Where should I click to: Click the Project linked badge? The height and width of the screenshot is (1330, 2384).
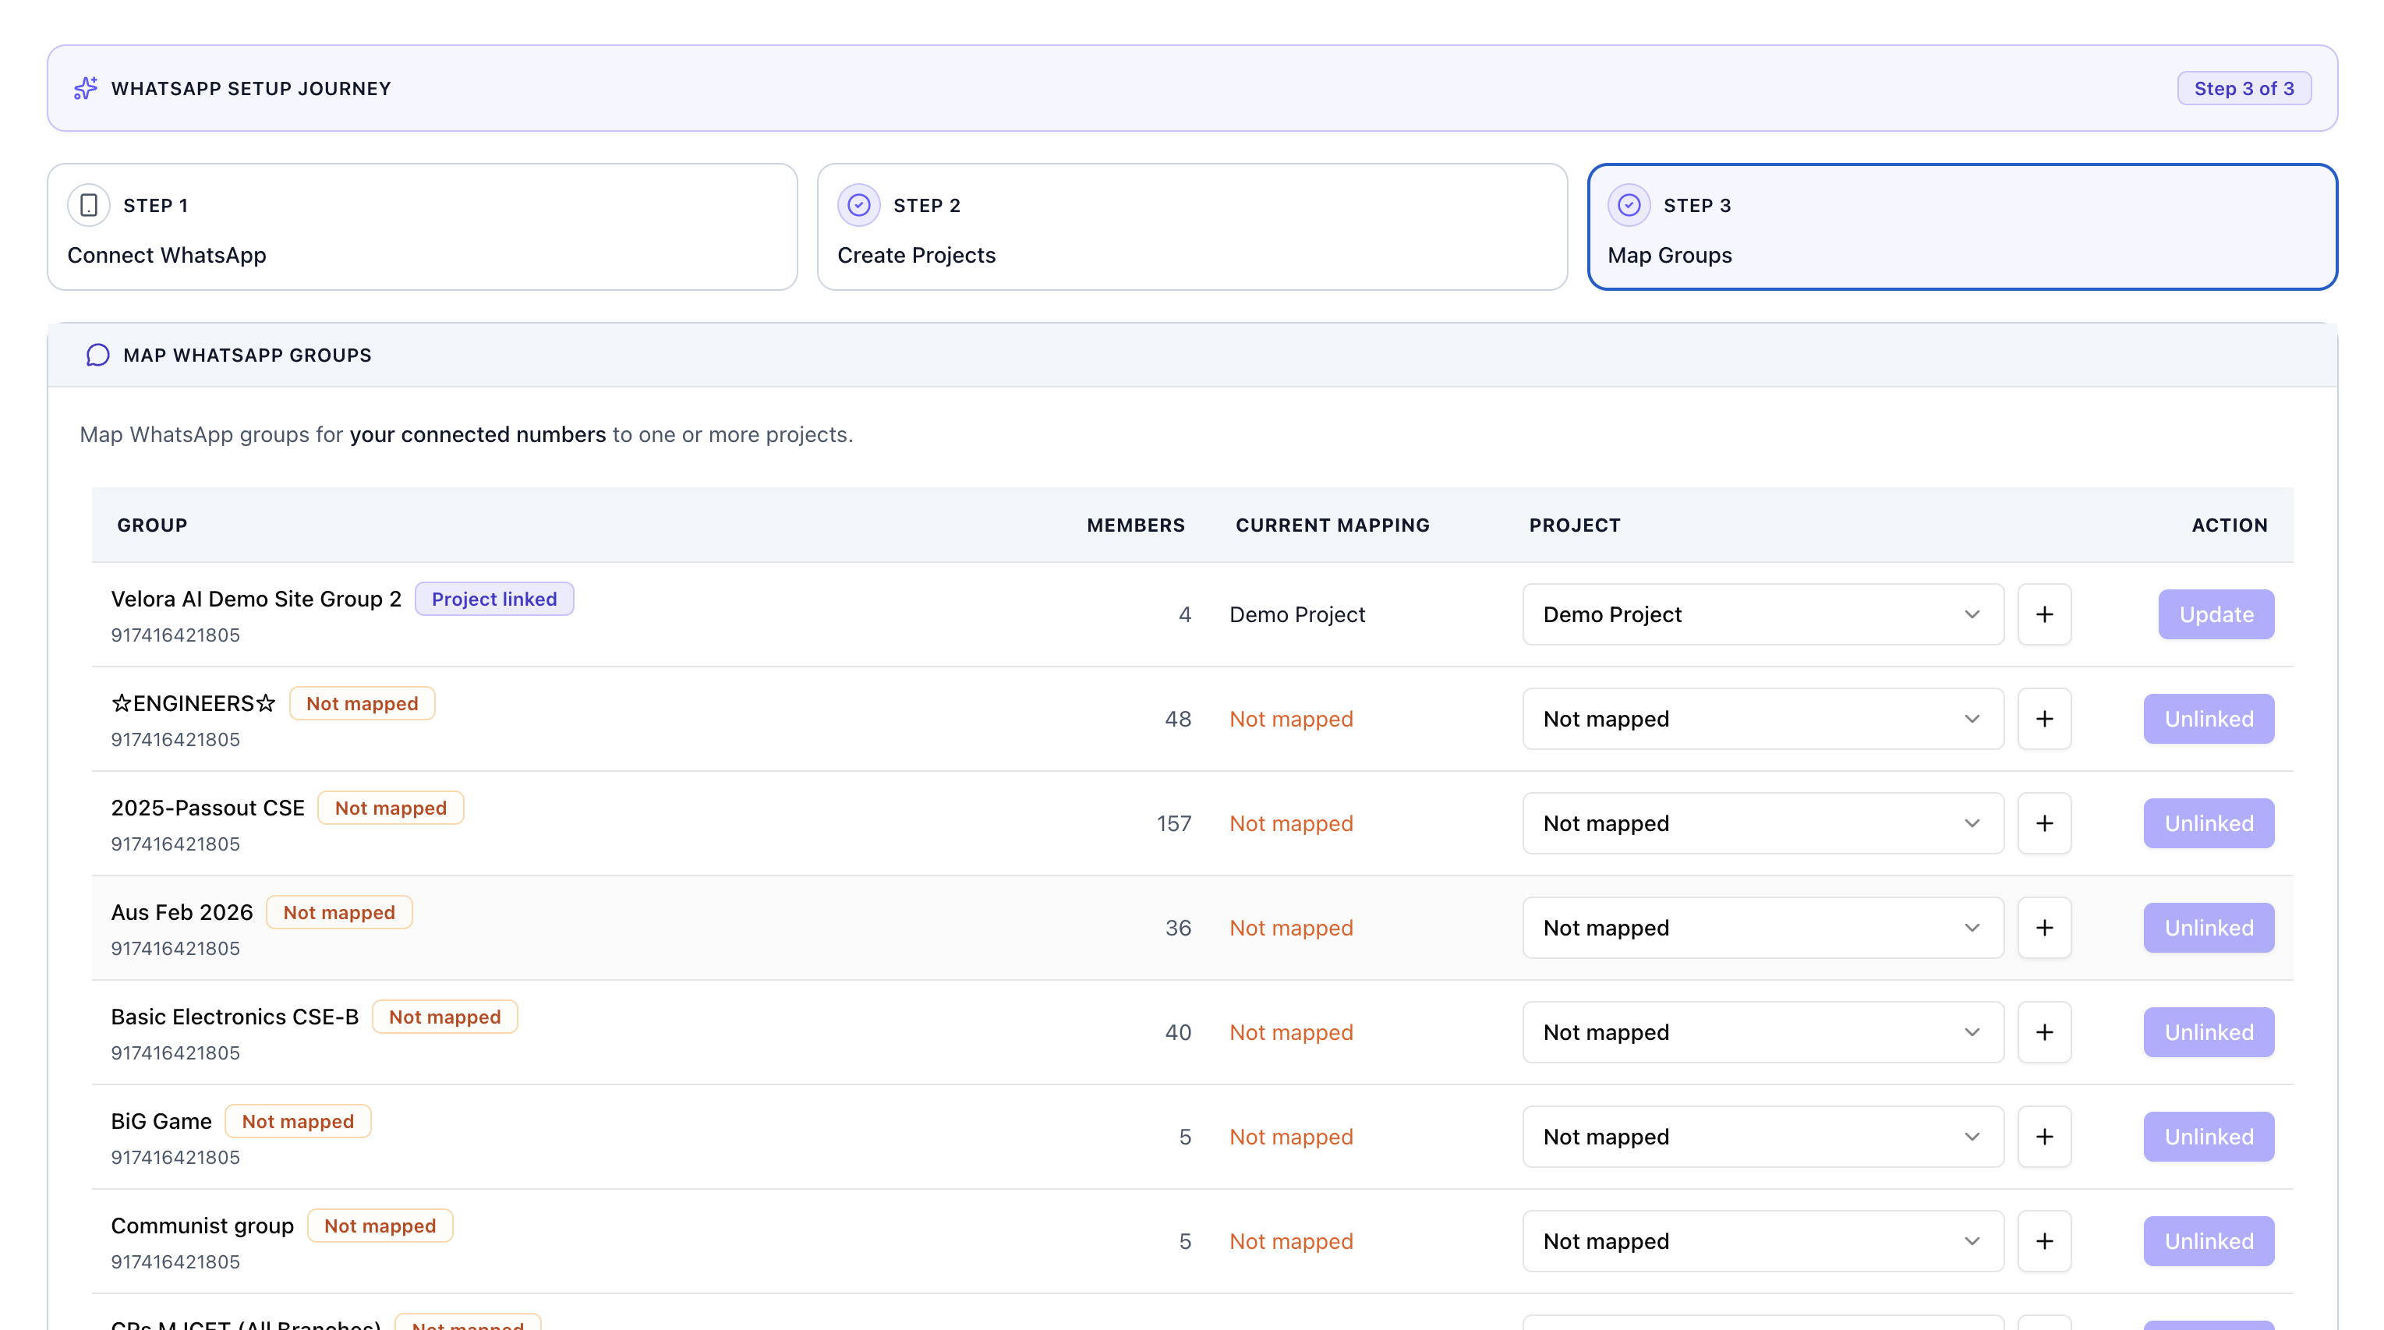pos(494,599)
